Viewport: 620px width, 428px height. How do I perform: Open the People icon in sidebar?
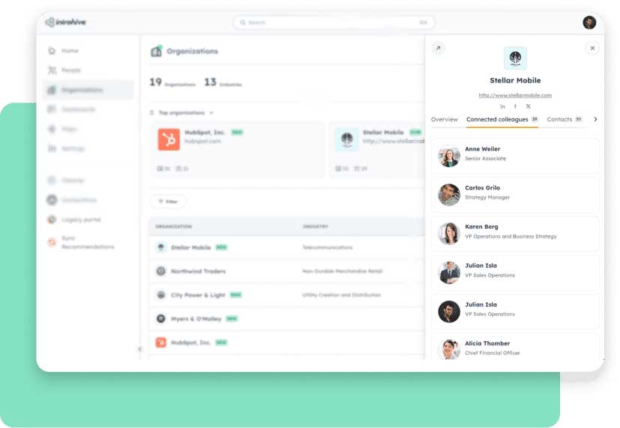[52, 70]
